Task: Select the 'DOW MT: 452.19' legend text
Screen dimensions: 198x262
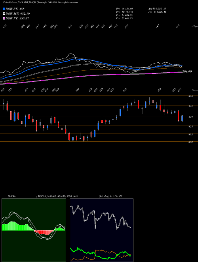Action: 18,13
